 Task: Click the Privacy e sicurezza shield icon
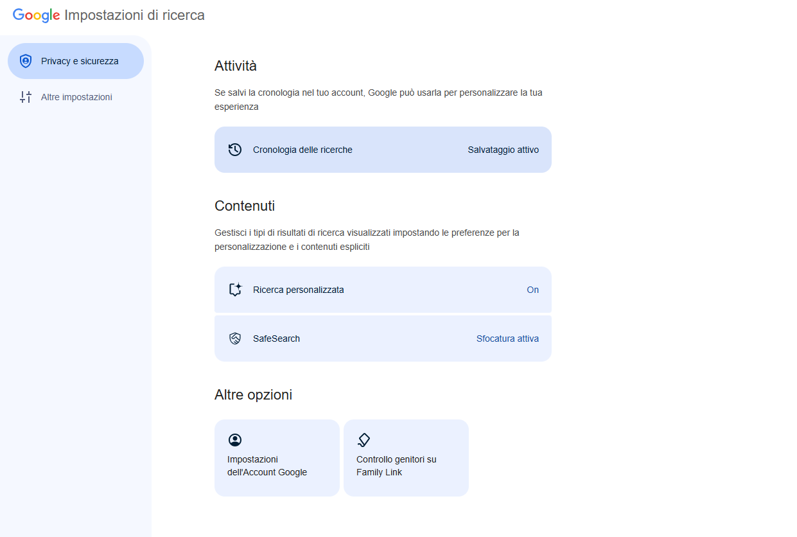tap(26, 61)
